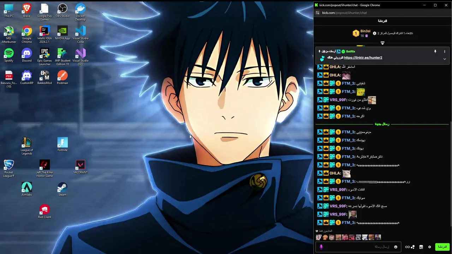This screenshot has height=254, width=452.
Task: Open the Kick shop storefront icon
Action: (x=421, y=247)
